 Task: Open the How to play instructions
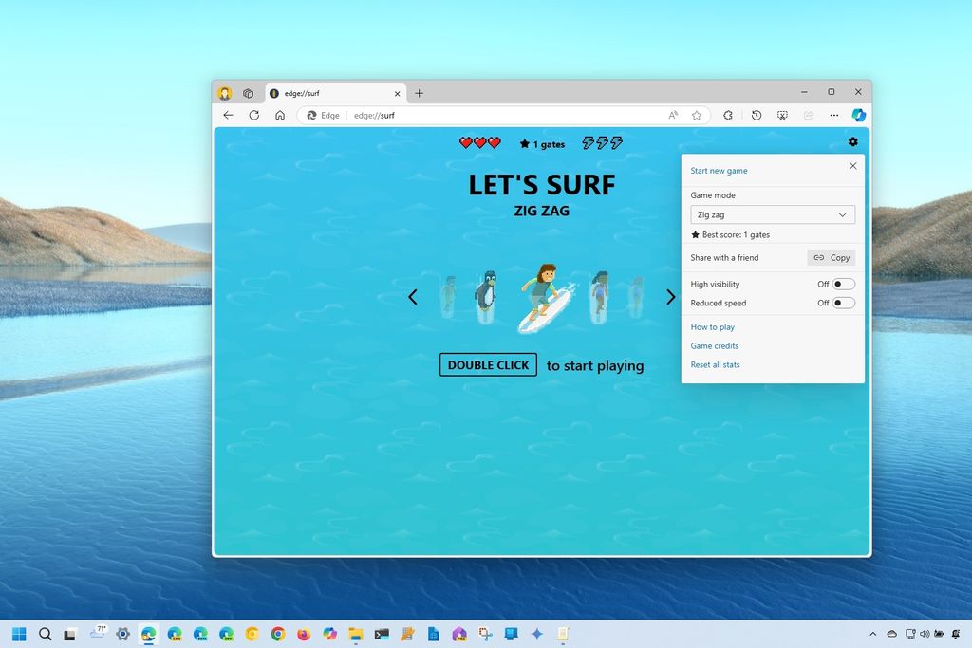(x=713, y=326)
